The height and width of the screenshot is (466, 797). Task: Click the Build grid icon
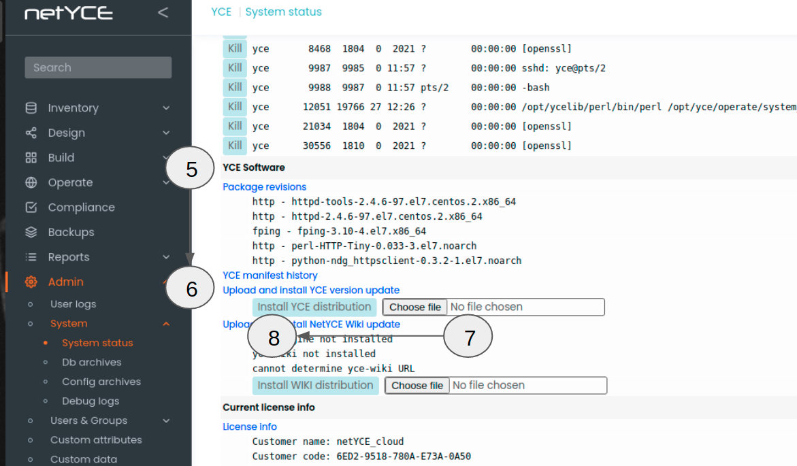coord(31,158)
